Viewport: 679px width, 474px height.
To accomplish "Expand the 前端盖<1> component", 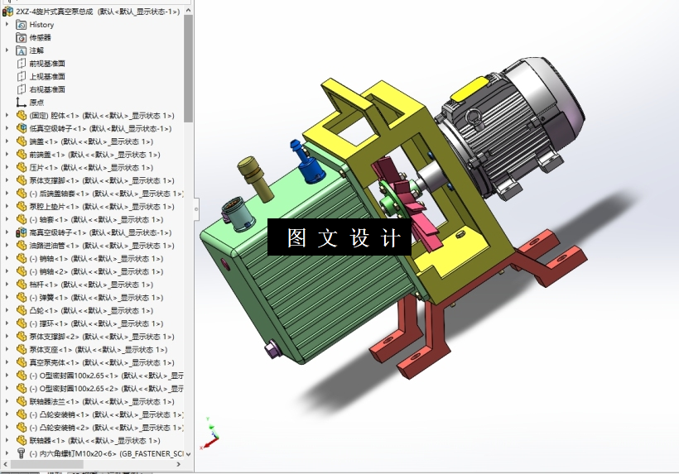I will (x=7, y=155).
